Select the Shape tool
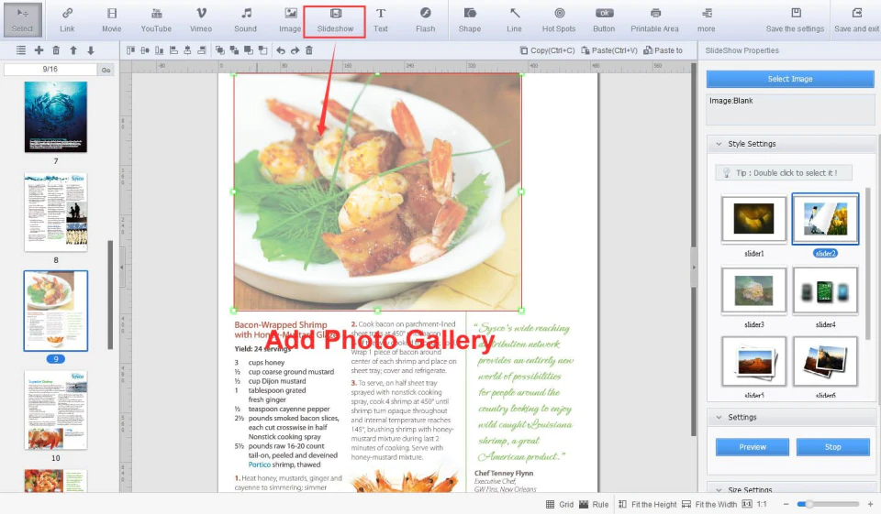The image size is (881, 514). click(470, 20)
